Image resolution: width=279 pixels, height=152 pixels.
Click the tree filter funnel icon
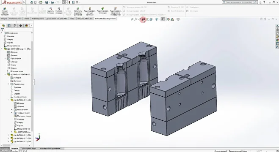2,30
